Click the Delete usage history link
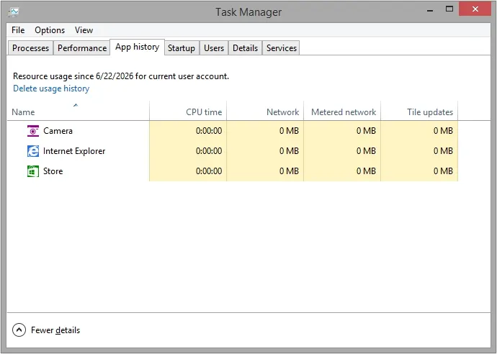Viewport: 497px width, 354px height. tap(51, 88)
